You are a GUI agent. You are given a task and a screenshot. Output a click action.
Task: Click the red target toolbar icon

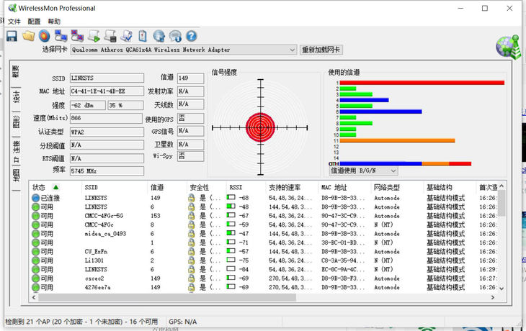(x=44, y=36)
